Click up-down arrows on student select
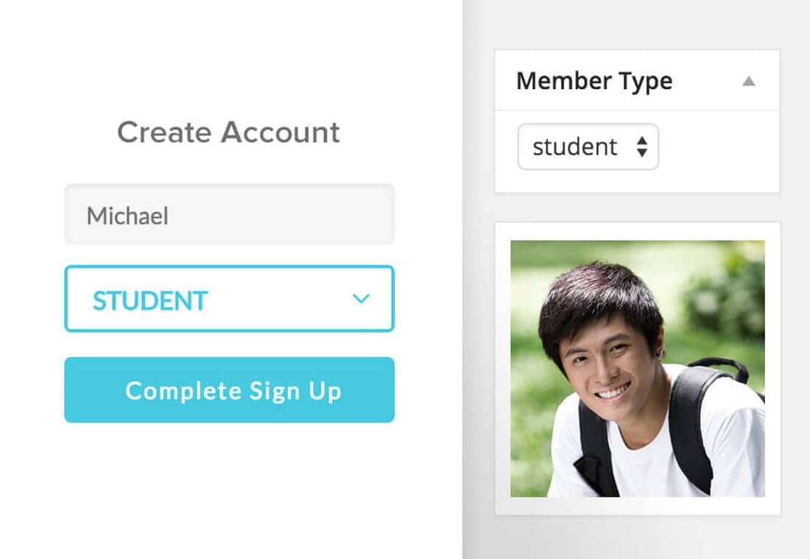The width and height of the screenshot is (810, 559). click(642, 147)
